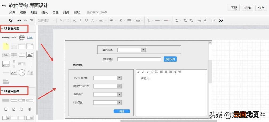Open the 算法选择 dropdown arrow
This screenshot has height=122, width=269.
pyautogui.click(x=143, y=50)
